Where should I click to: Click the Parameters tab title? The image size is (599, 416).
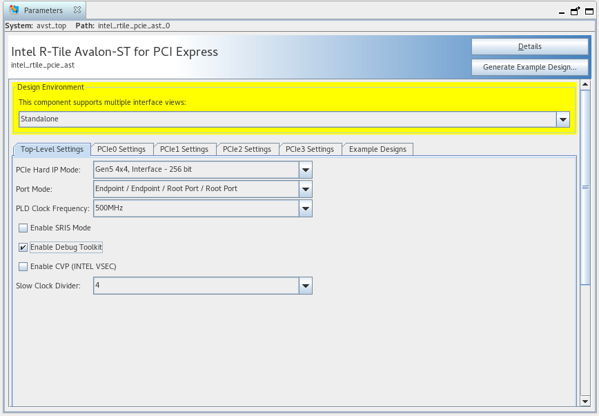coord(43,10)
